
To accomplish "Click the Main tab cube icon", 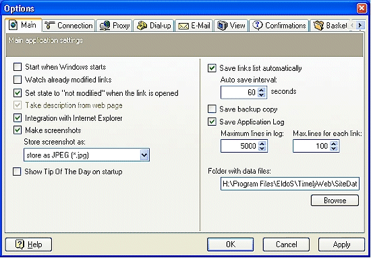I will click(x=13, y=25).
